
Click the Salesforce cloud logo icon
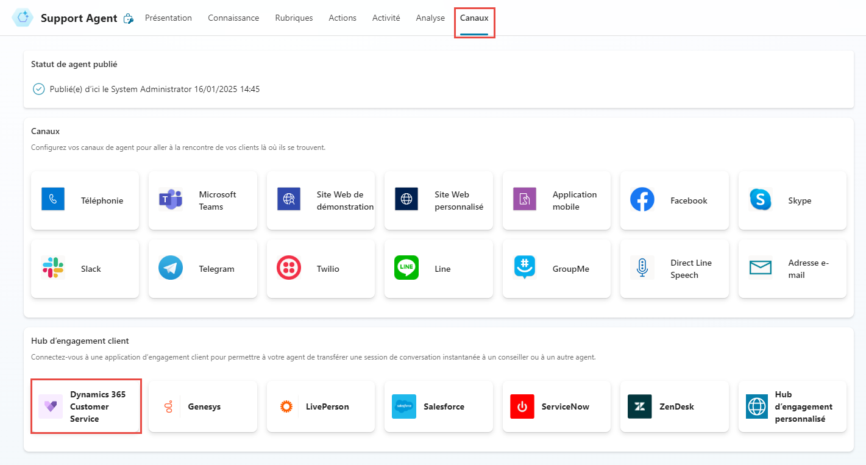click(404, 406)
